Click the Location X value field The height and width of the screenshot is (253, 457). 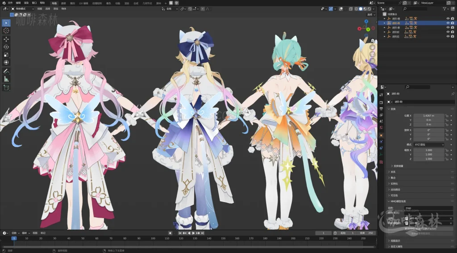429,116
